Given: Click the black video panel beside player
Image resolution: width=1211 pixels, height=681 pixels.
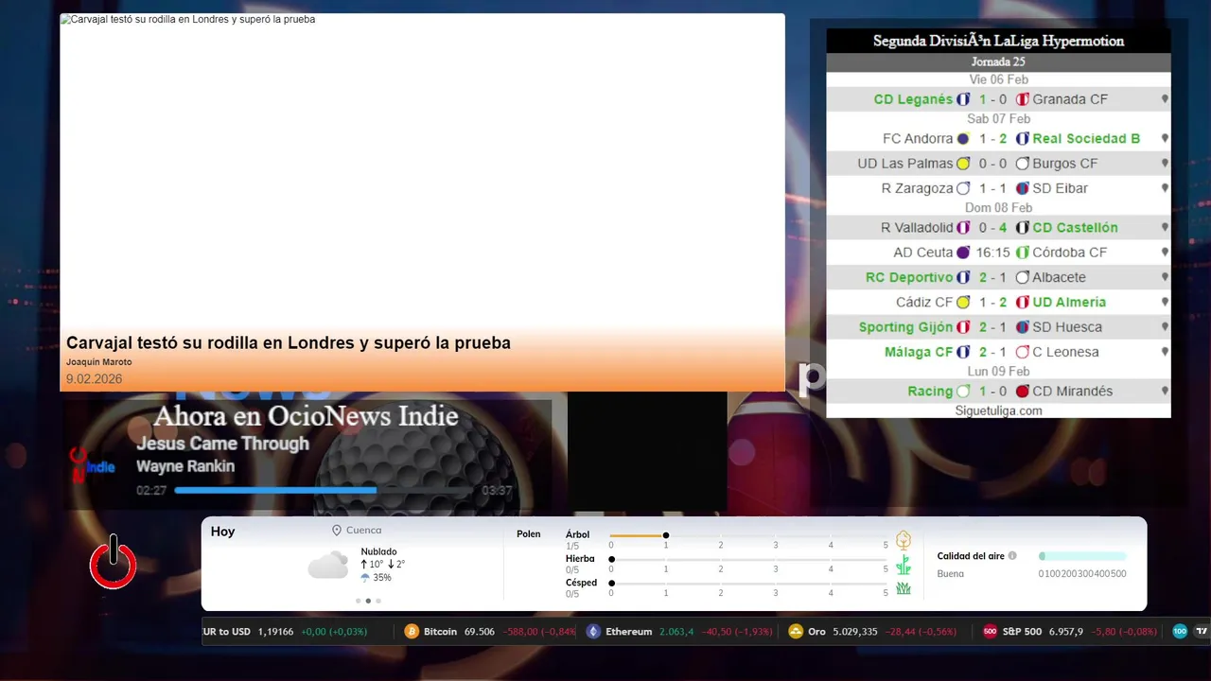Looking at the screenshot, I should 647,451.
